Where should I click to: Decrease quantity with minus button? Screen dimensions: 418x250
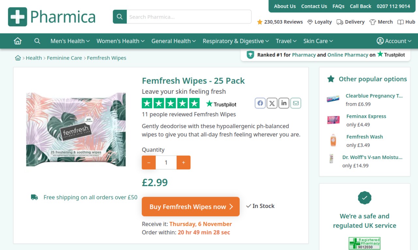coord(149,162)
